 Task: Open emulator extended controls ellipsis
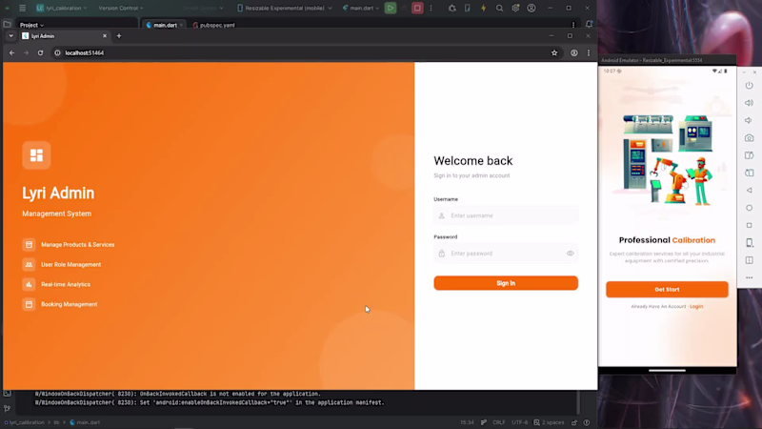749,277
